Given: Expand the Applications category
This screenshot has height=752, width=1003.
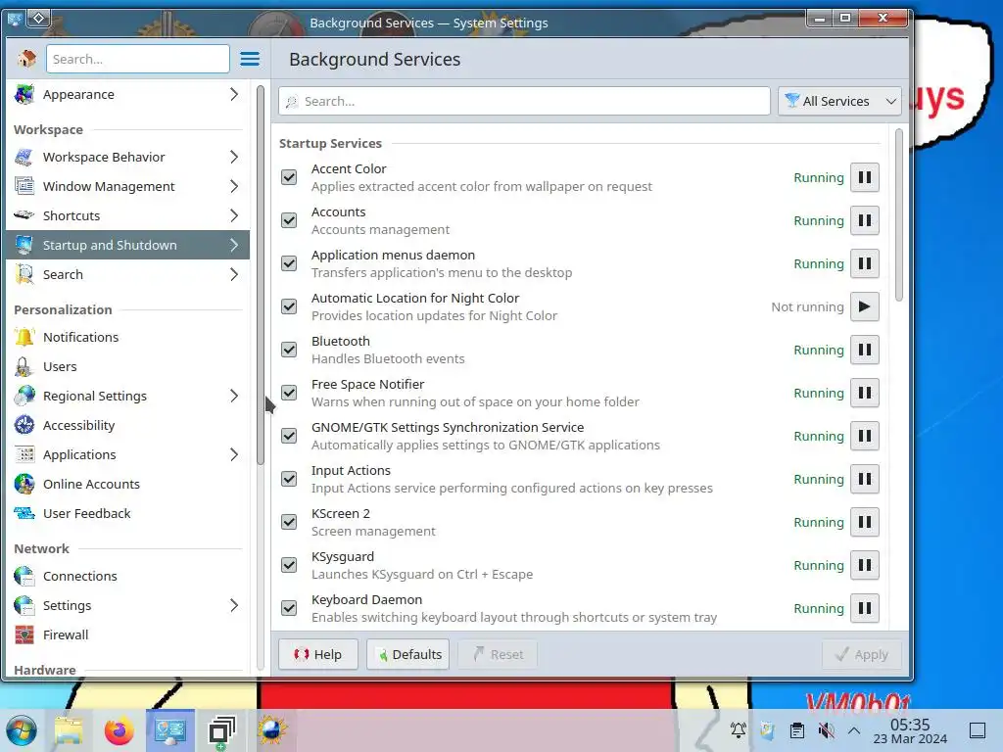Looking at the screenshot, I should pos(233,455).
